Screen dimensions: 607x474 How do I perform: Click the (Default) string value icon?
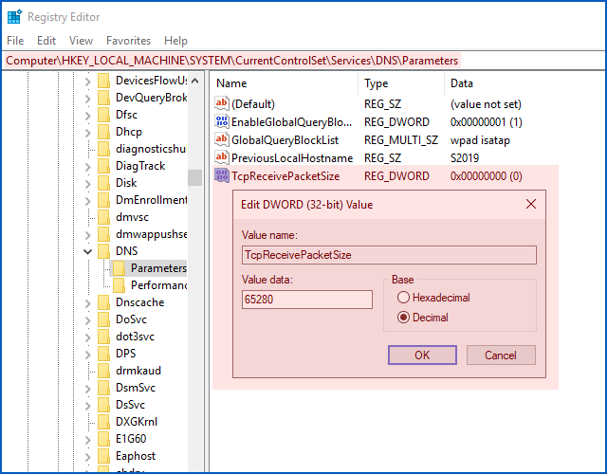[221, 103]
